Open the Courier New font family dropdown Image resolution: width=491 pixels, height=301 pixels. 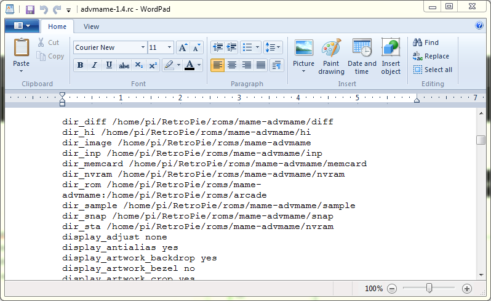[x=143, y=47]
